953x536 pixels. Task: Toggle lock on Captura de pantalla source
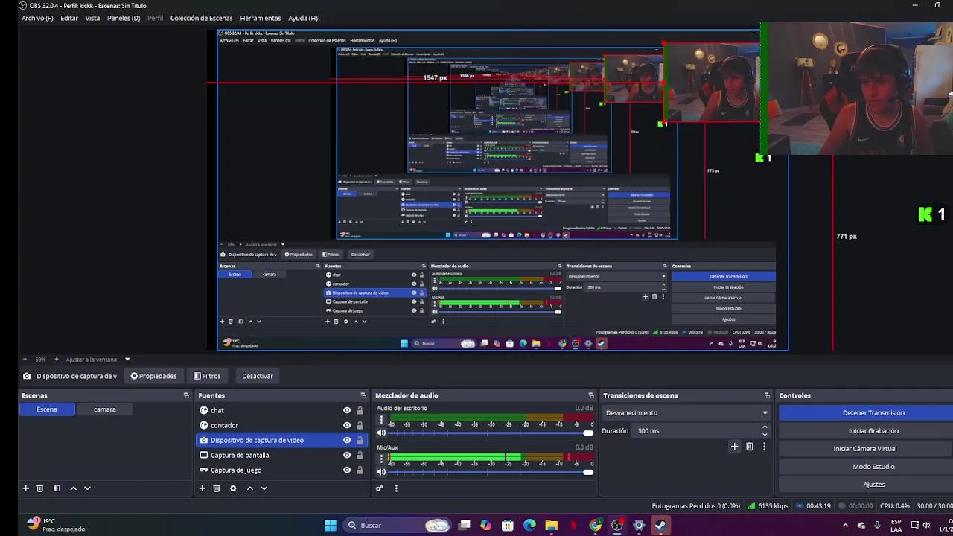pyautogui.click(x=360, y=455)
